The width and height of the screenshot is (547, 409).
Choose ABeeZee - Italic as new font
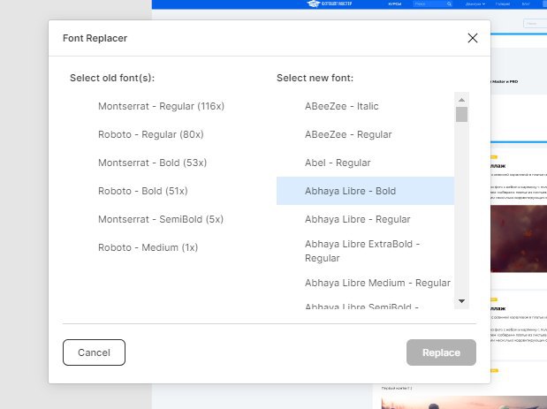coord(365,106)
